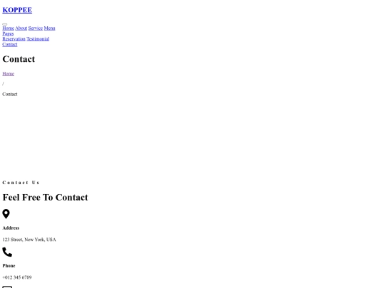The height and width of the screenshot is (288, 385).
Task: Click the large Contact page heading
Action: click(19, 59)
